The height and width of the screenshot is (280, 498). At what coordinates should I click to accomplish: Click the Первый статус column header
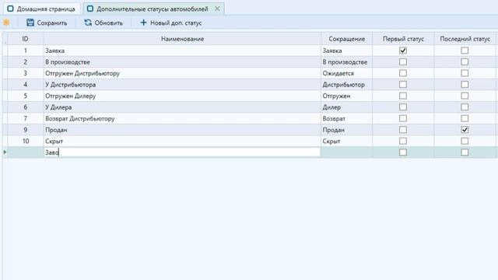(x=403, y=39)
